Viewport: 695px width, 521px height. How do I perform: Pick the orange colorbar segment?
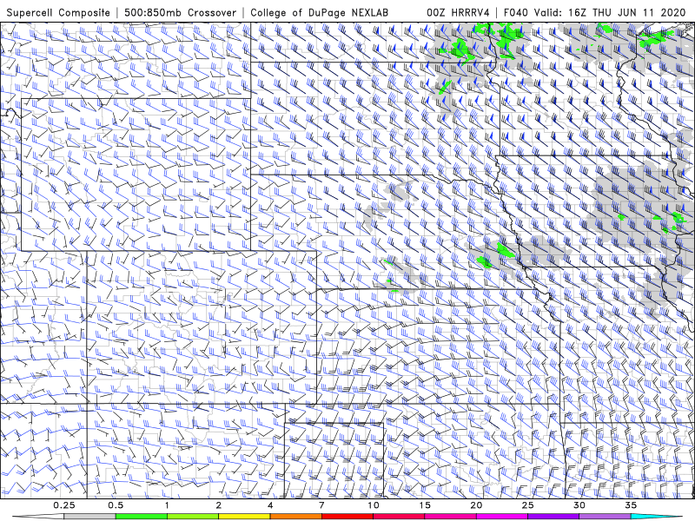tap(295, 517)
